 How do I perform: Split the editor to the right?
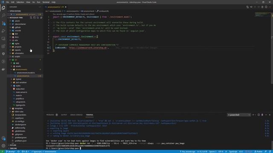coord(266,7)
